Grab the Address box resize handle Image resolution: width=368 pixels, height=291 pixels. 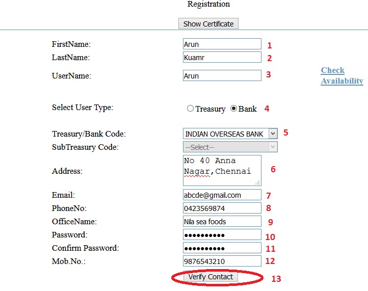pos(258,182)
